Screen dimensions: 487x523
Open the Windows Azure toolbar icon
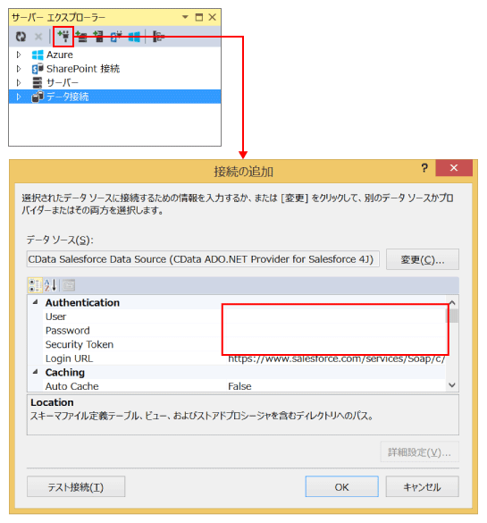[x=134, y=37]
